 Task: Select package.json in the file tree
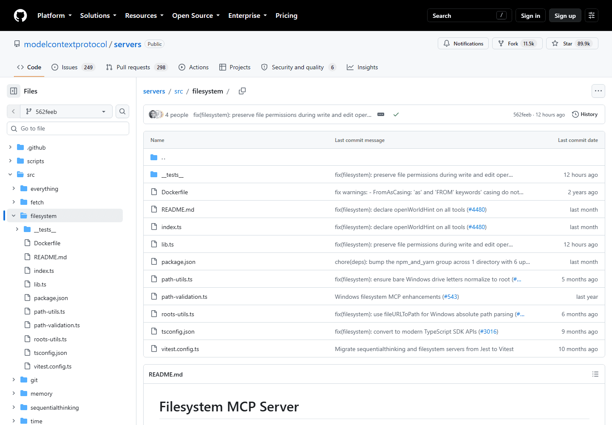[x=51, y=298]
